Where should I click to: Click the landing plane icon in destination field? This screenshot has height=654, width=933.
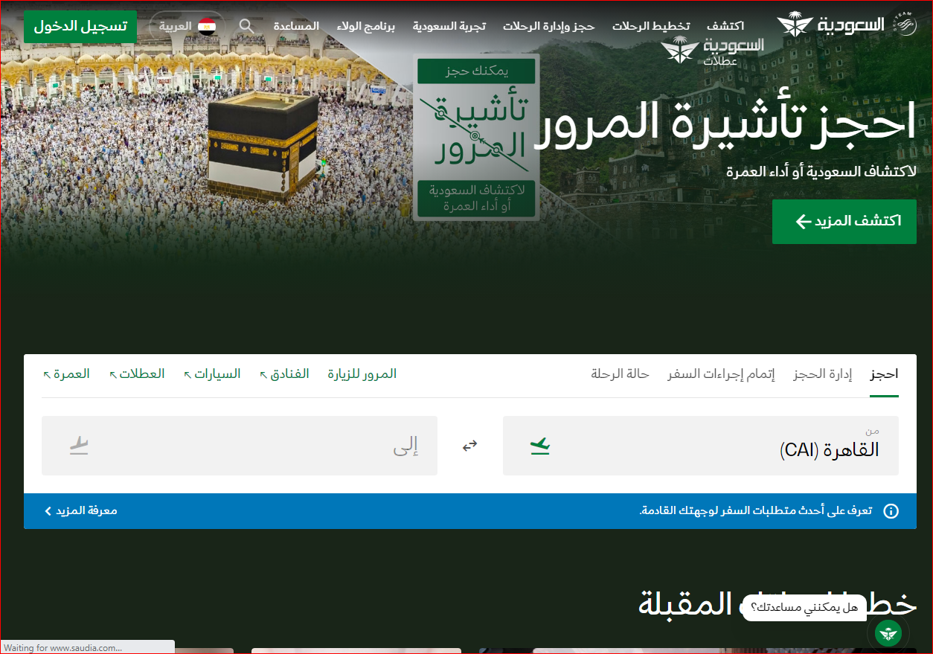(79, 446)
